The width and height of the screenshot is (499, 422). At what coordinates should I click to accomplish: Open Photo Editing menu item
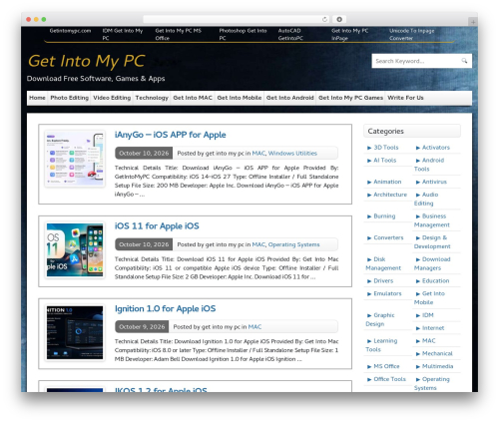70,98
